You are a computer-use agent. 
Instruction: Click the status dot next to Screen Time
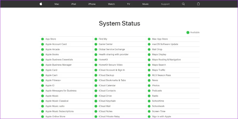(x=149, y=111)
